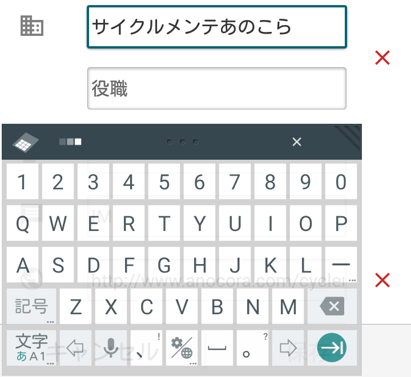Tap the number 5 key
The height and width of the screenshot is (377, 411).
(164, 181)
